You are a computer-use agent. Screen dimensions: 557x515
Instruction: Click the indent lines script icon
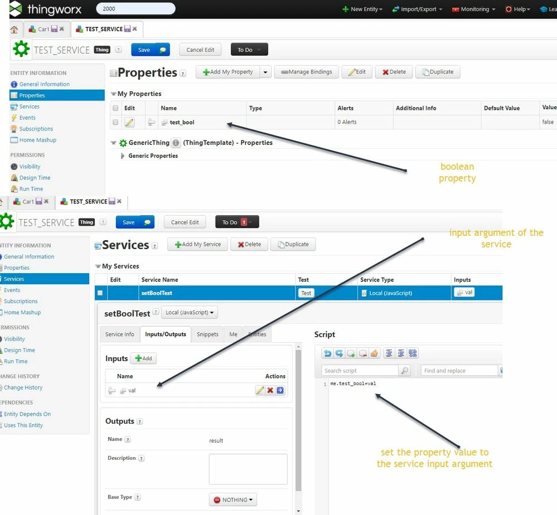coord(401,353)
